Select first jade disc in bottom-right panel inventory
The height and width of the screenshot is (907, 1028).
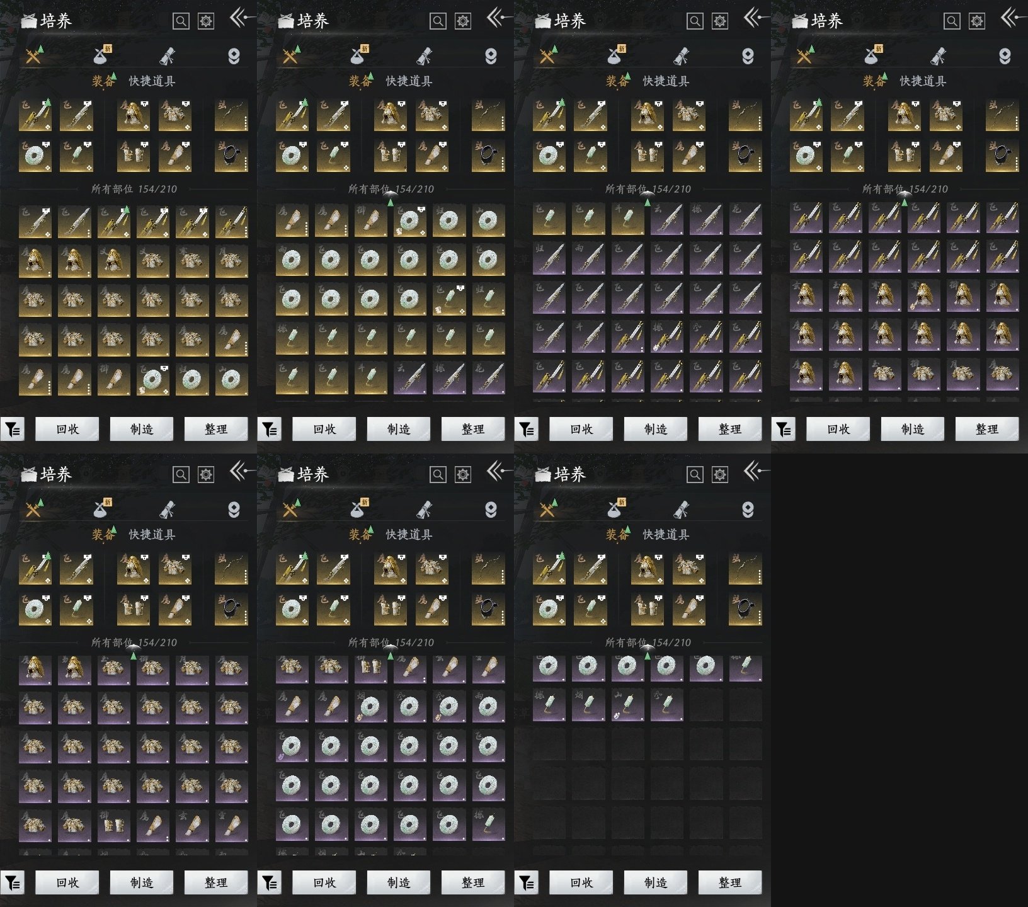pyautogui.click(x=549, y=668)
